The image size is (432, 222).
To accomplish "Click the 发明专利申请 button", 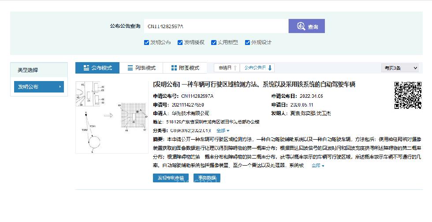I will (x=171, y=178).
